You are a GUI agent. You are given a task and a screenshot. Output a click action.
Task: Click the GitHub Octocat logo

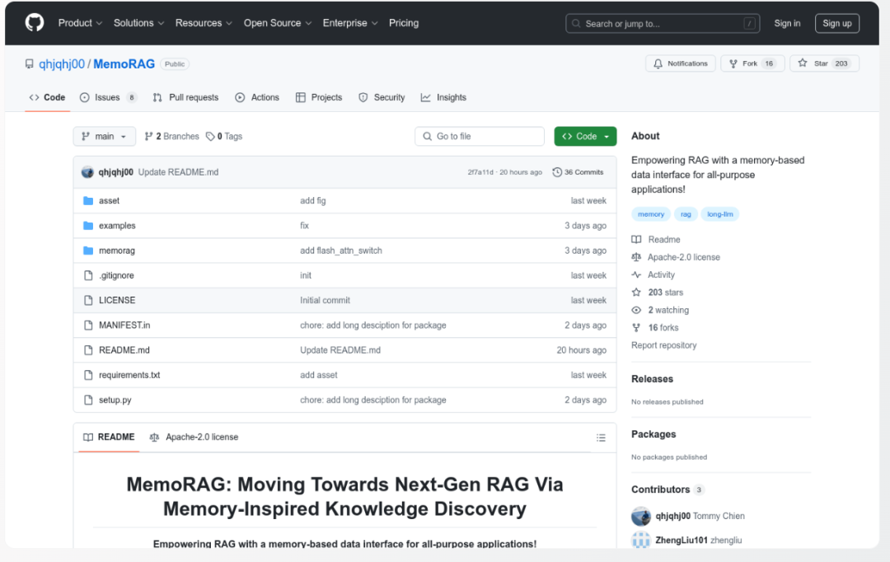34,23
